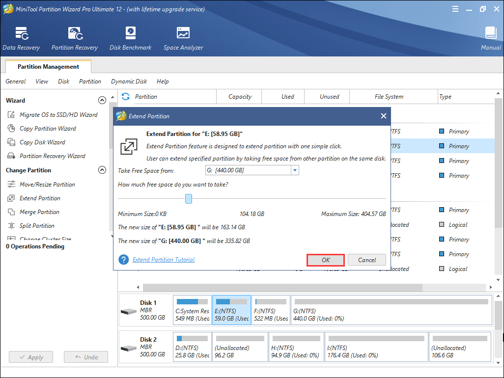Click the refresh icon beside Partition header
Image resolution: width=504 pixels, height=378 pixels.
coord(126,96)
